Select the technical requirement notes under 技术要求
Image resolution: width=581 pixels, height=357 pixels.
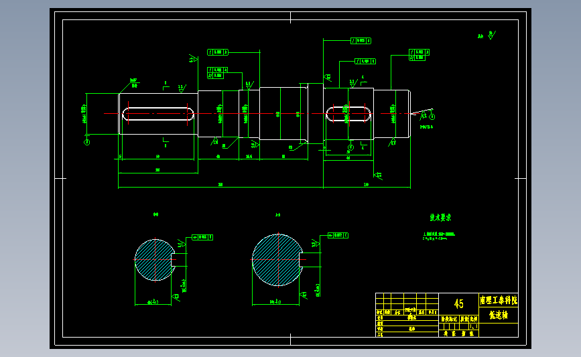coord(439,236)
